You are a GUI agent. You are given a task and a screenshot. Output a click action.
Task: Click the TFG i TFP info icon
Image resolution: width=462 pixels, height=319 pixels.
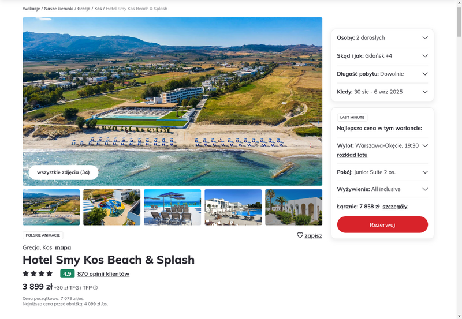click(x=96, y=288)
